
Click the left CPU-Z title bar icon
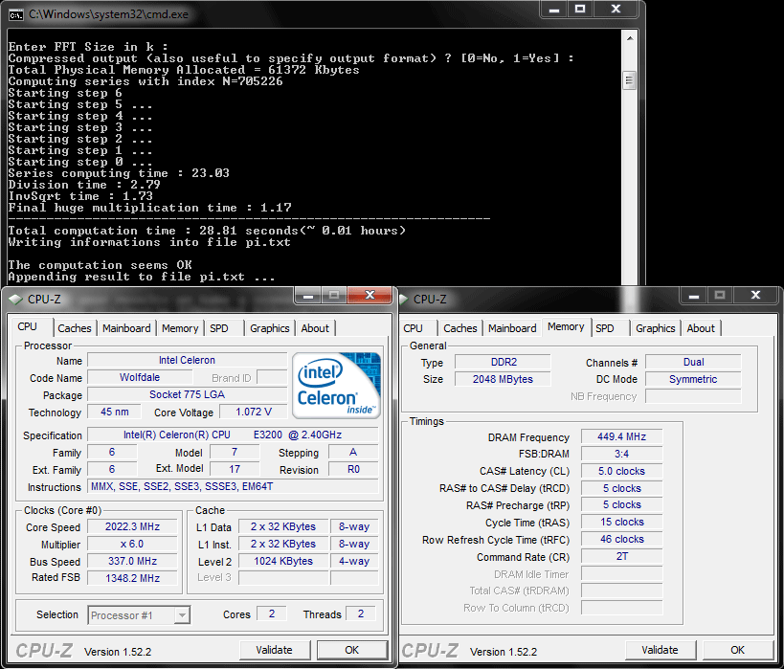tap(16, 300)
